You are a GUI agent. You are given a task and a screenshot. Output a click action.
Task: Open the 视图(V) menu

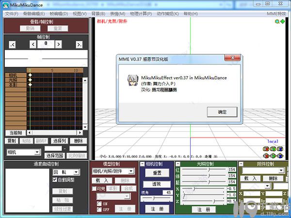coord(80,14)
